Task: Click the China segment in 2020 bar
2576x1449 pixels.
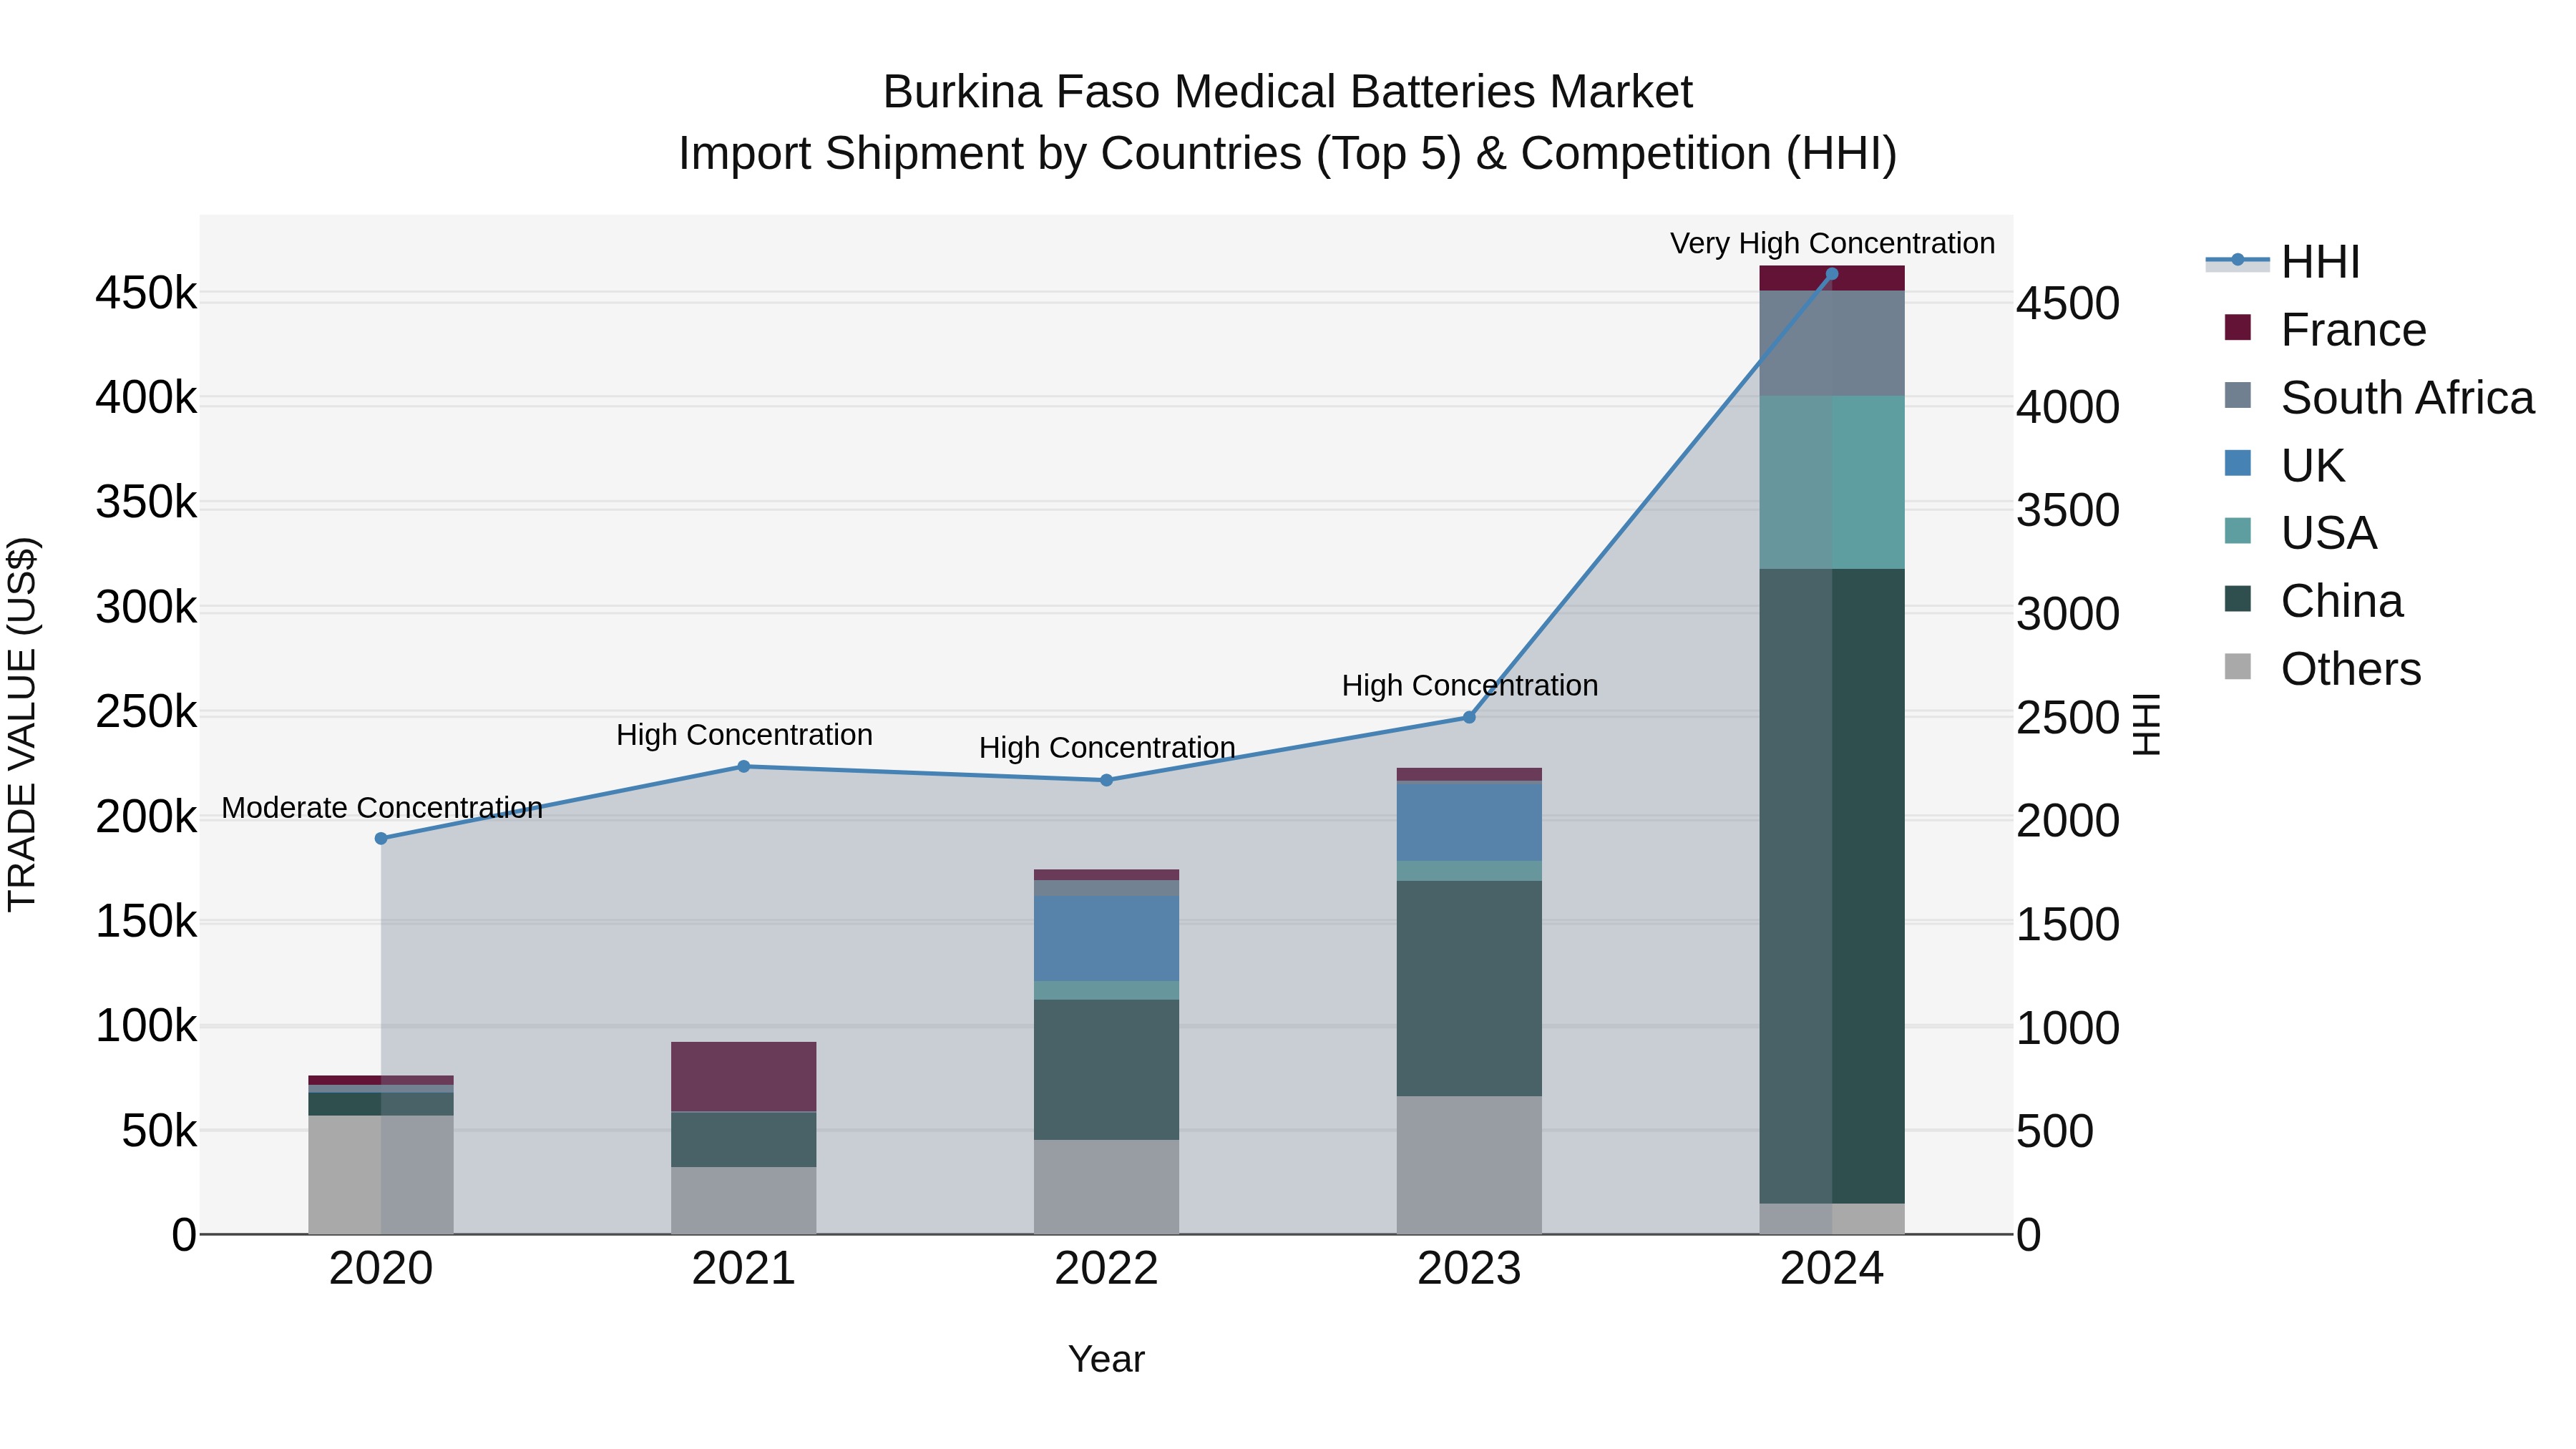Action: (x=381, y=1104)
